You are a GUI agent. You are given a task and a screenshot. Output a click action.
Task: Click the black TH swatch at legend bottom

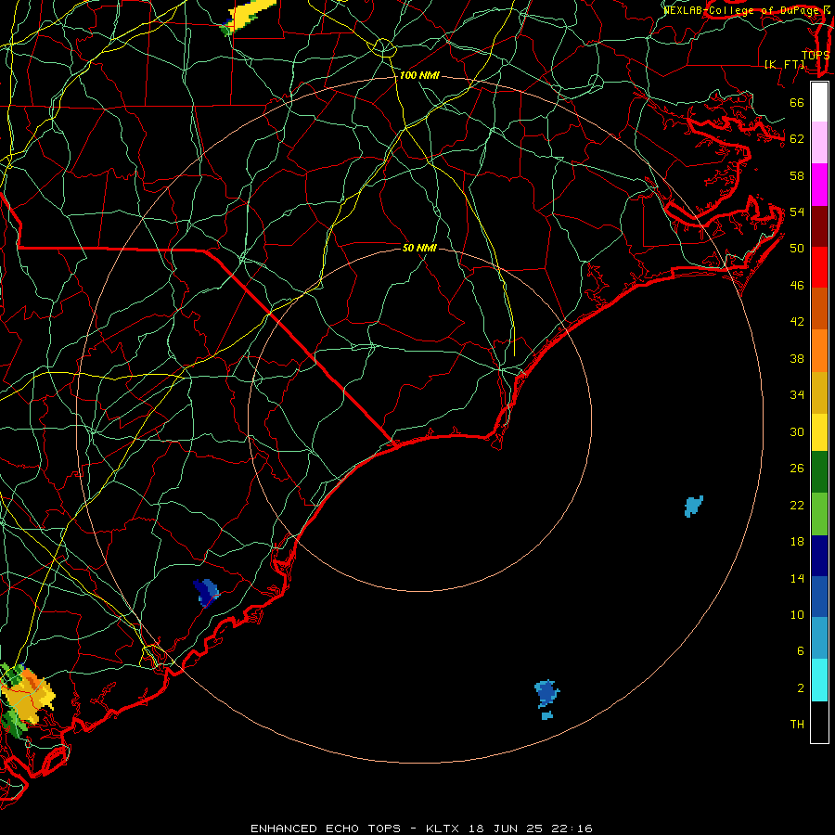(819, 722)
